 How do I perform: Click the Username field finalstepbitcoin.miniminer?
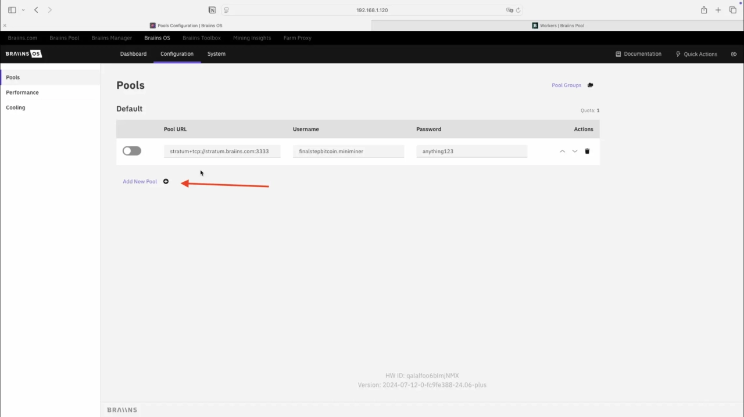tap(348, 151)
